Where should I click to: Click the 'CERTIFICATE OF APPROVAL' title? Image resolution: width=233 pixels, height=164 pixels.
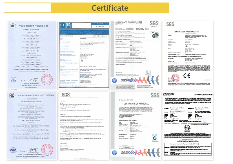[x=136, y=104]
